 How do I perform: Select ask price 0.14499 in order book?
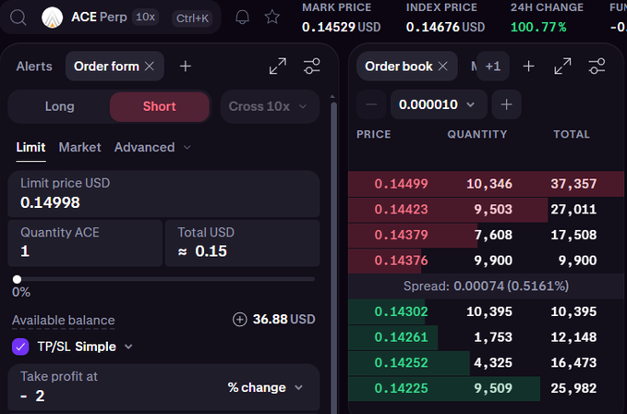(x=401, y=184)
